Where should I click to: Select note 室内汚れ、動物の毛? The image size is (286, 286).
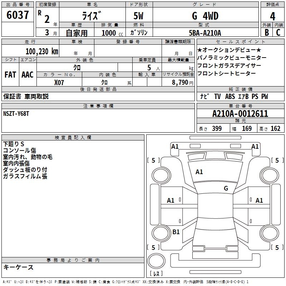[28, 157]
